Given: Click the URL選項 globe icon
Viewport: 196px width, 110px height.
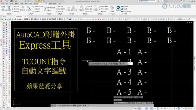Looking at the screenshot, I should 112,7.
